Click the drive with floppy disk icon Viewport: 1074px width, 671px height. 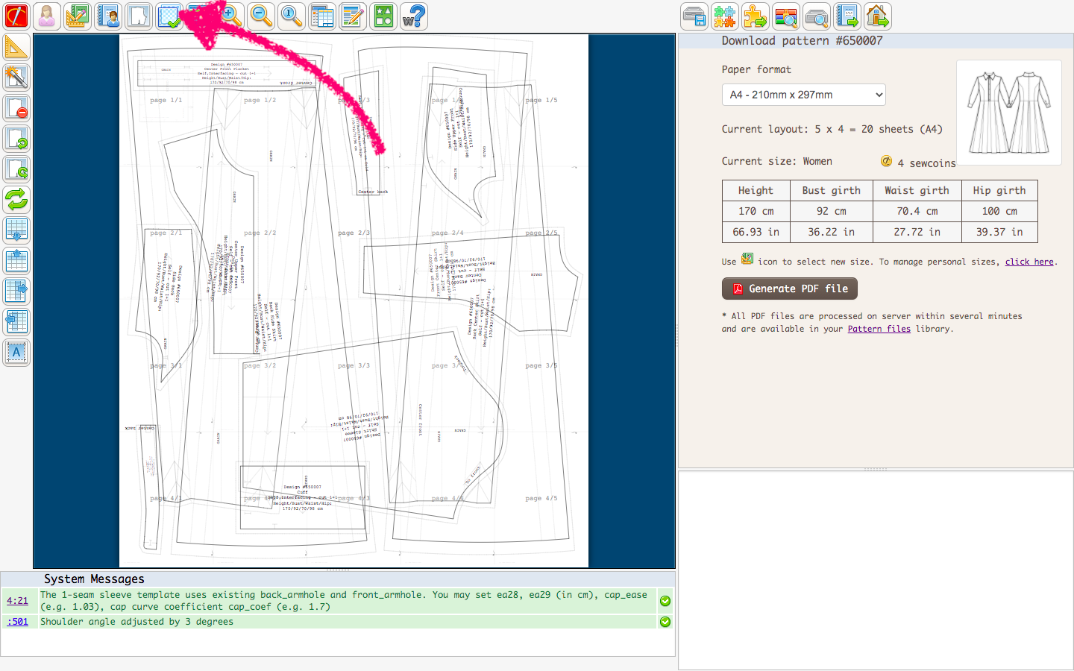coord(694,16)
